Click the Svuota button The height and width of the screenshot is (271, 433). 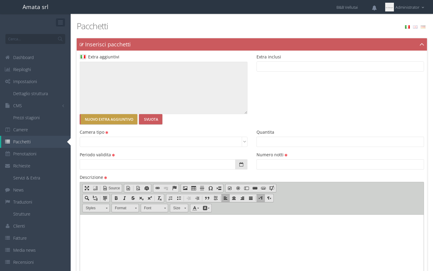click(x=151, y=119)
